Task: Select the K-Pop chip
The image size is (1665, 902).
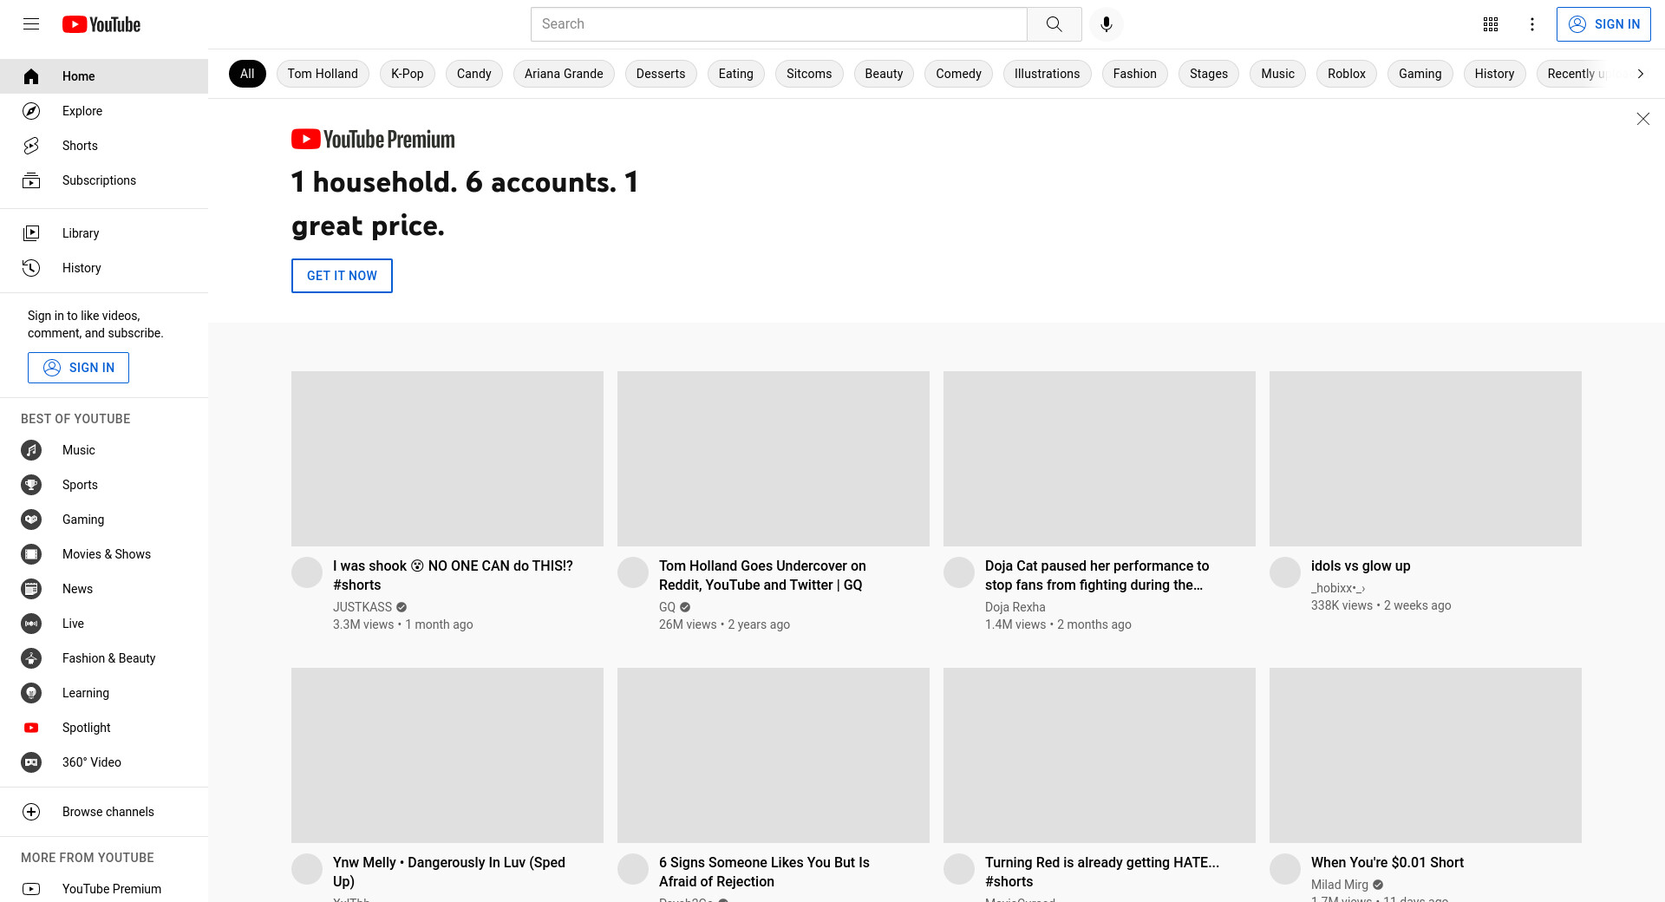Action: 408,74
